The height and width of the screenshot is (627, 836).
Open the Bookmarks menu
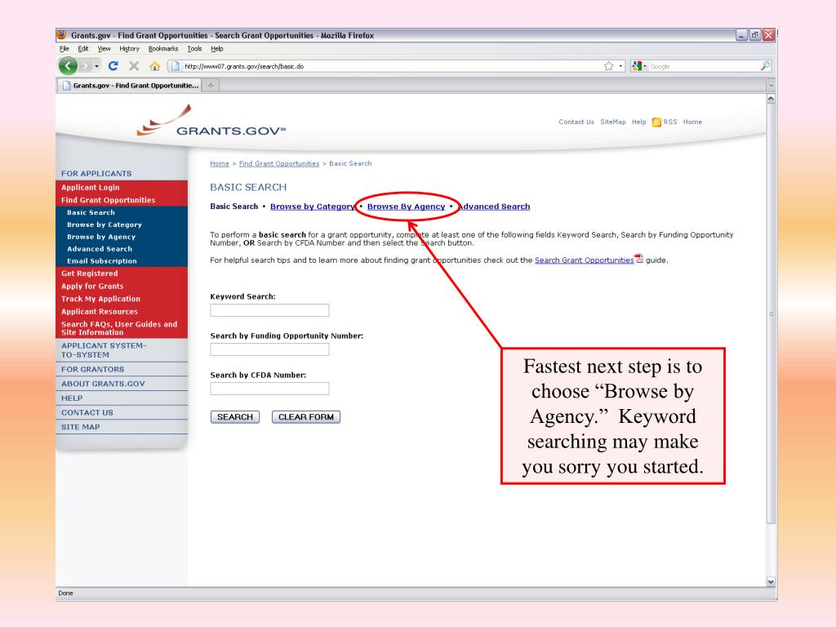[x=163, y=48]
